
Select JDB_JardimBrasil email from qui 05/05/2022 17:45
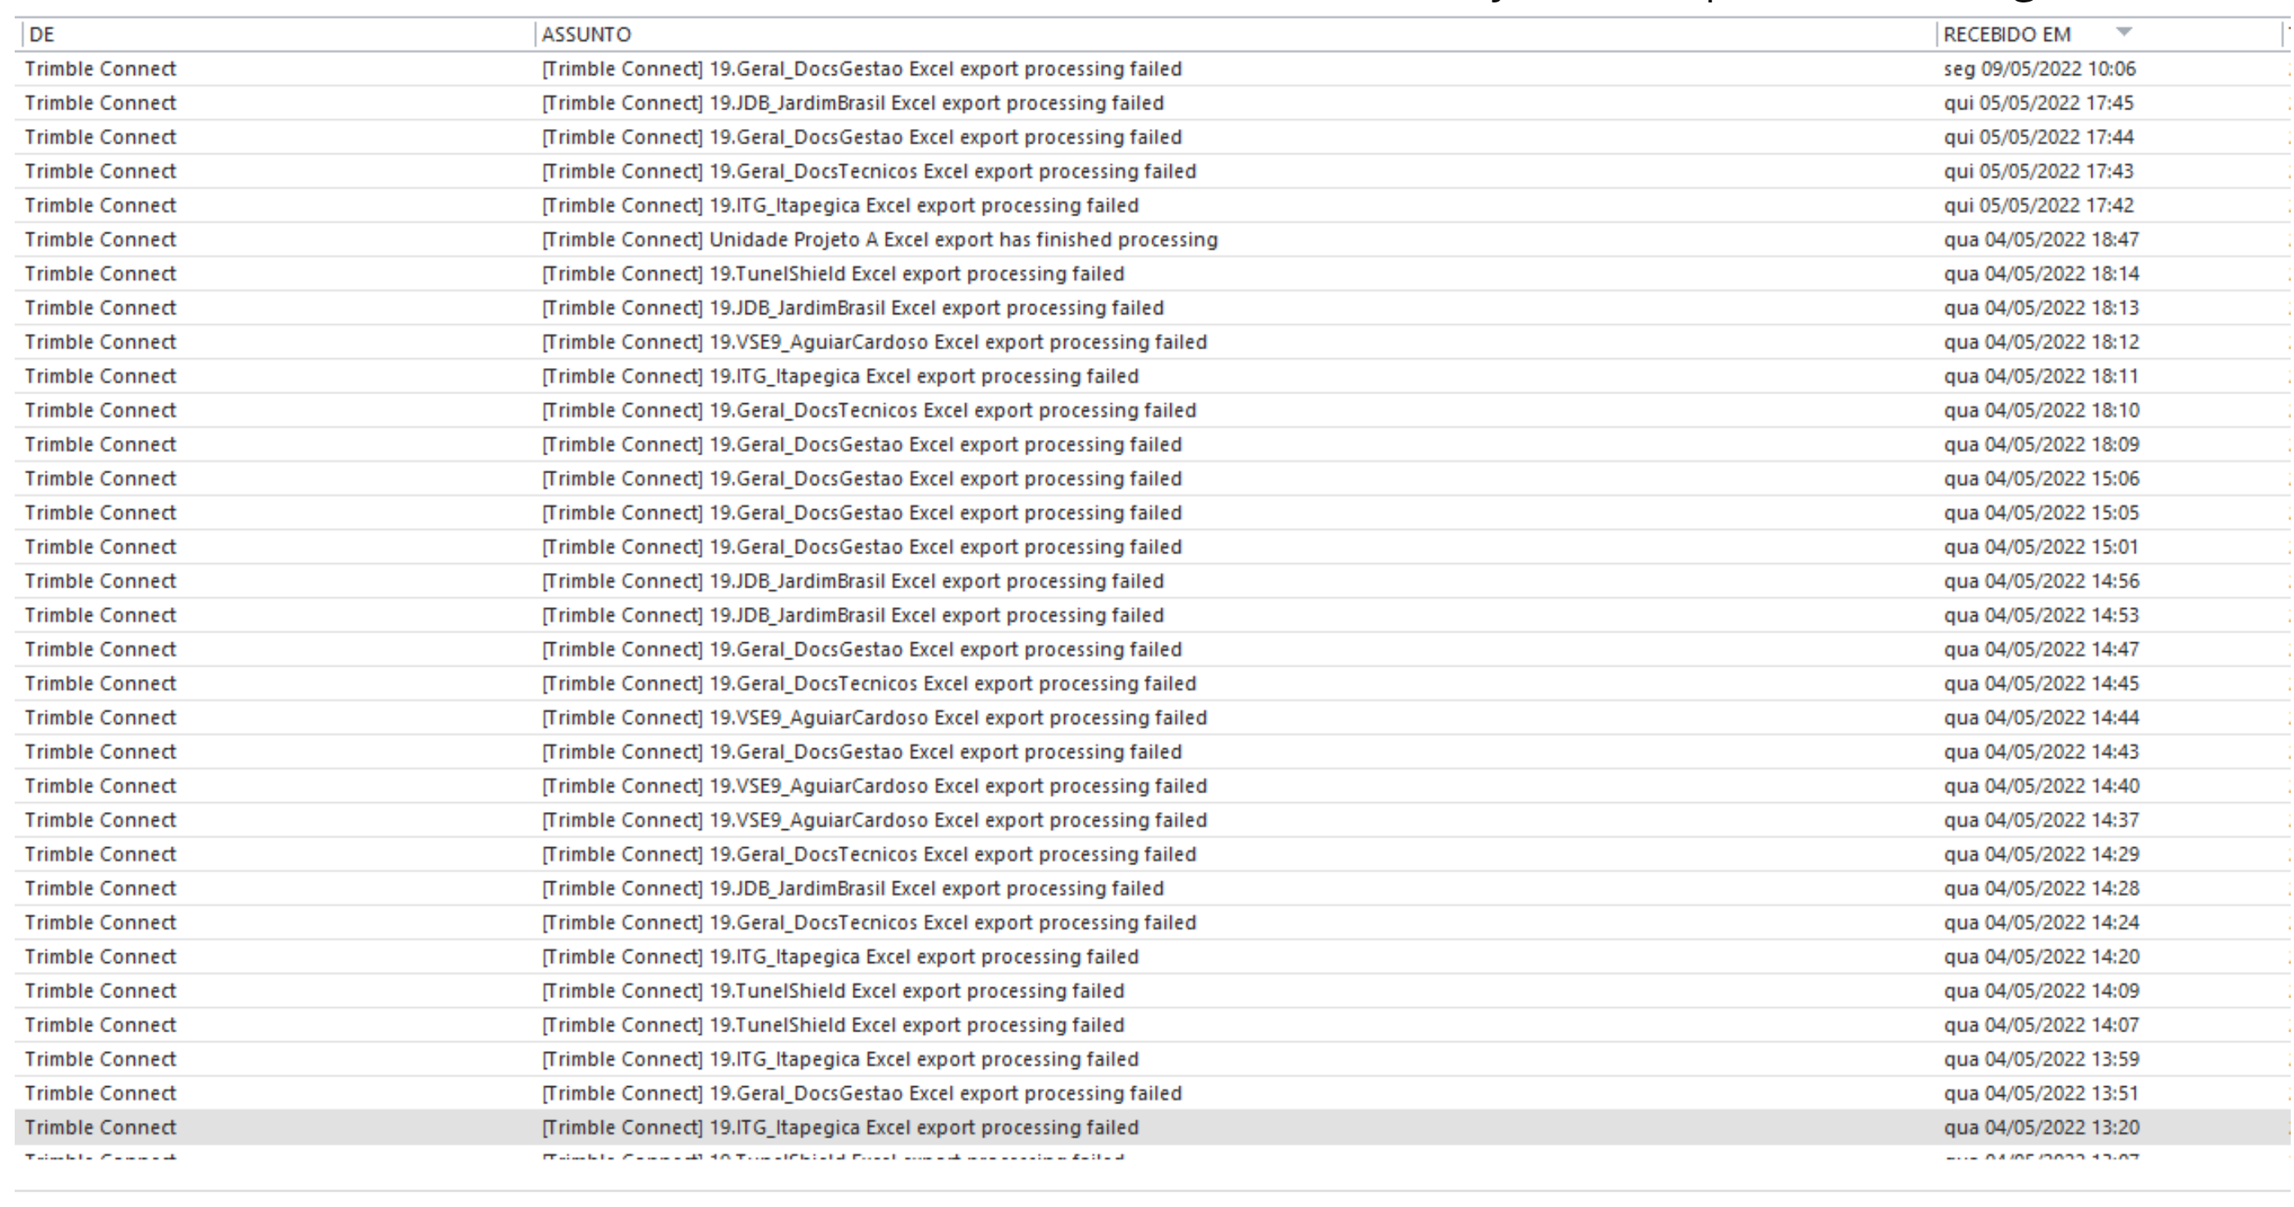pos(1151,104)
